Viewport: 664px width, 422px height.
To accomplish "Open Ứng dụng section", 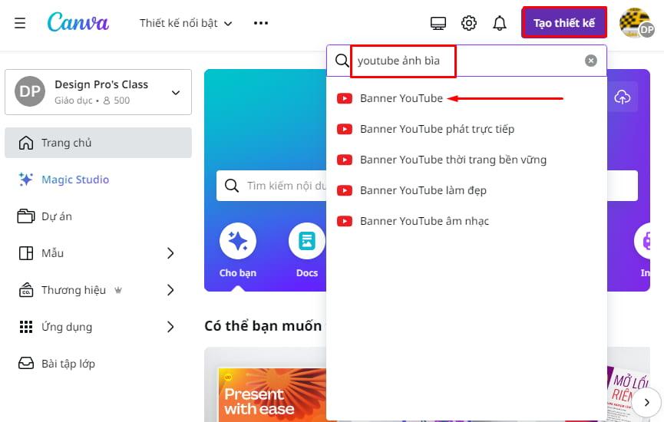I will (98, 327).
